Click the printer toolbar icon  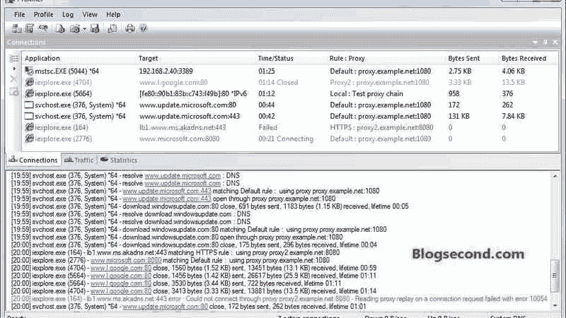click(x=130, y=28)
